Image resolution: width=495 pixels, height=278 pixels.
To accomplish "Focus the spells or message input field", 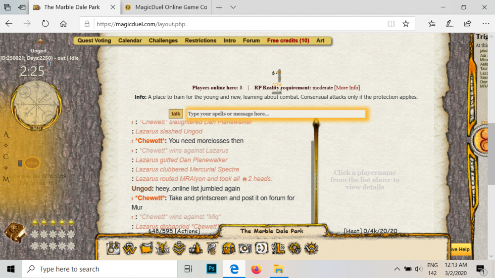I will point(276,114).
